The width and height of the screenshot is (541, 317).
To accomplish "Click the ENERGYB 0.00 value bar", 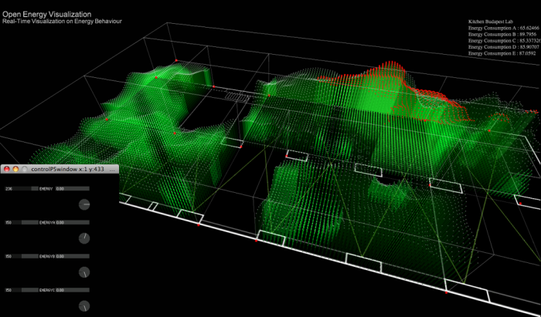I will [x=73, y=255].
